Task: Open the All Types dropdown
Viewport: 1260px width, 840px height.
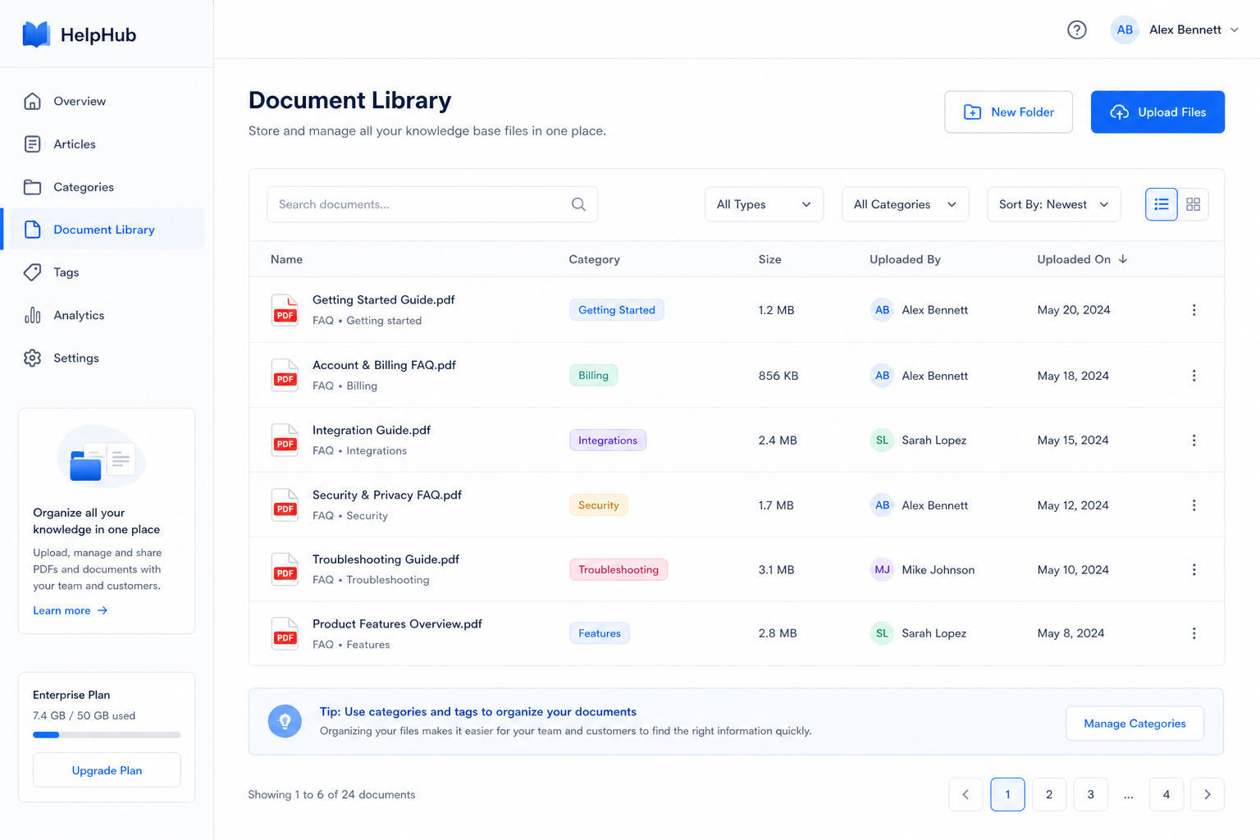Action: [x=764, y=204]
